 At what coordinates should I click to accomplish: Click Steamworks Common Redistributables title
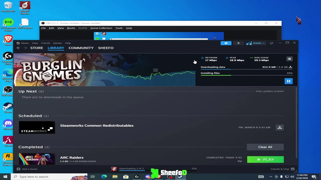coord(97,125)
